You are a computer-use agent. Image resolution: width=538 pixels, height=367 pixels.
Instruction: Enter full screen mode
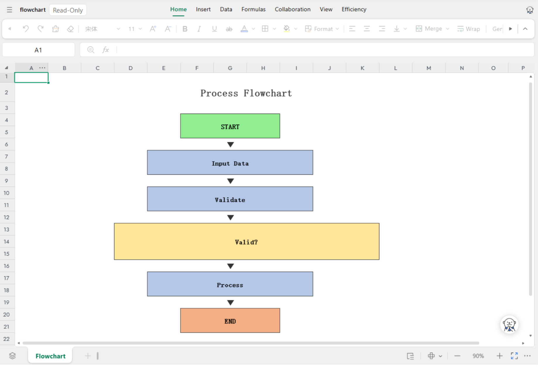coord(514,356)
